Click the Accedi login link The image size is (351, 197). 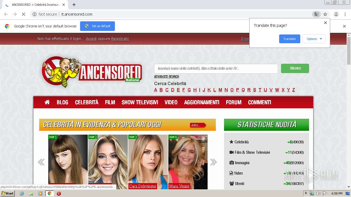point(91,39)
